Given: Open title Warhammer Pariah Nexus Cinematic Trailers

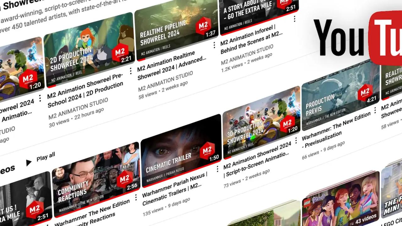Looking at the screenshot, I should coord(175,189).
